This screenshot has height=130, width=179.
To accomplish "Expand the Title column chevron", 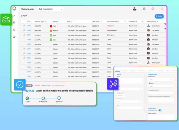I will (x=72, y=22).
